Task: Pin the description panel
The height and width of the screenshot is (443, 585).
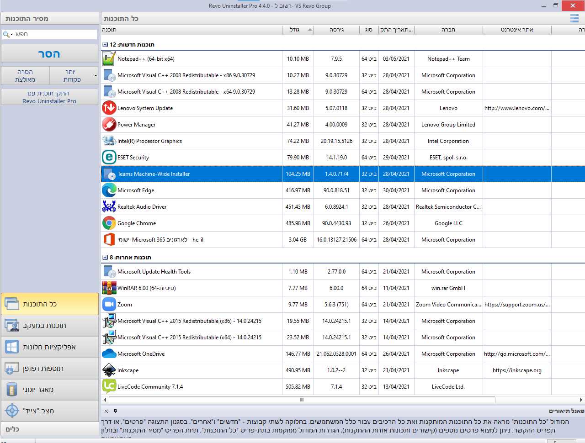Action: [x=115, y=411]
